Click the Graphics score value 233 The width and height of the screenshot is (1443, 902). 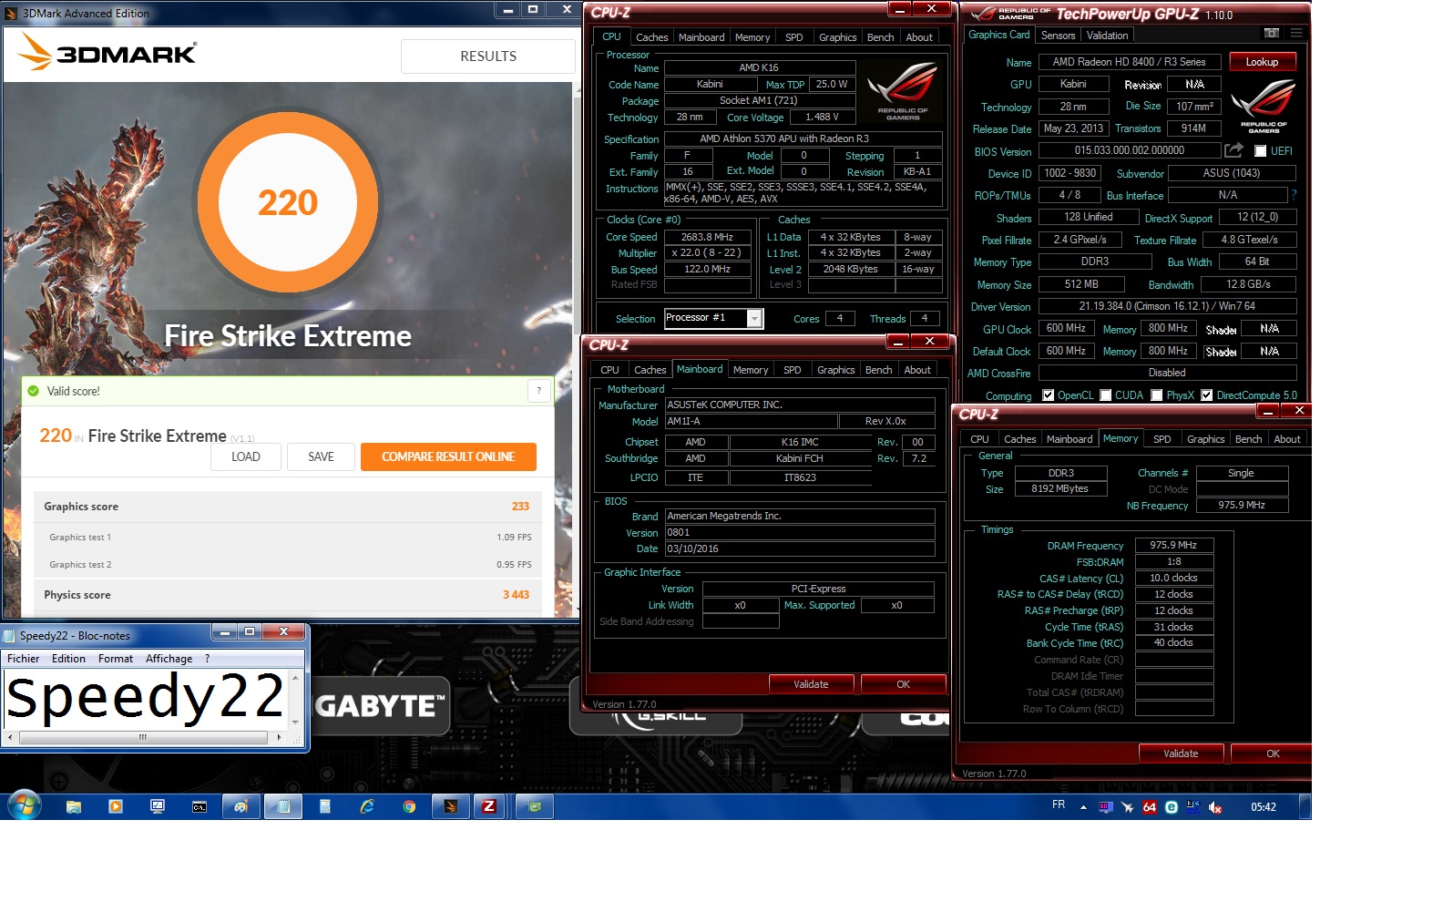(x=520, y=507)
